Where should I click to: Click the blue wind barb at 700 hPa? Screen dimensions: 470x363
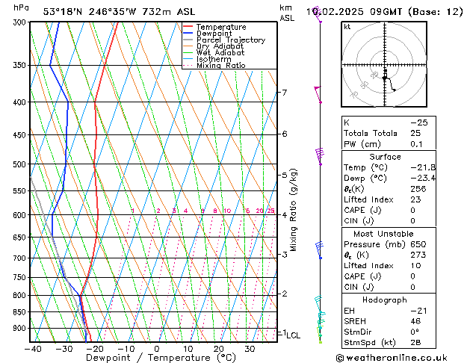(319, 250)
